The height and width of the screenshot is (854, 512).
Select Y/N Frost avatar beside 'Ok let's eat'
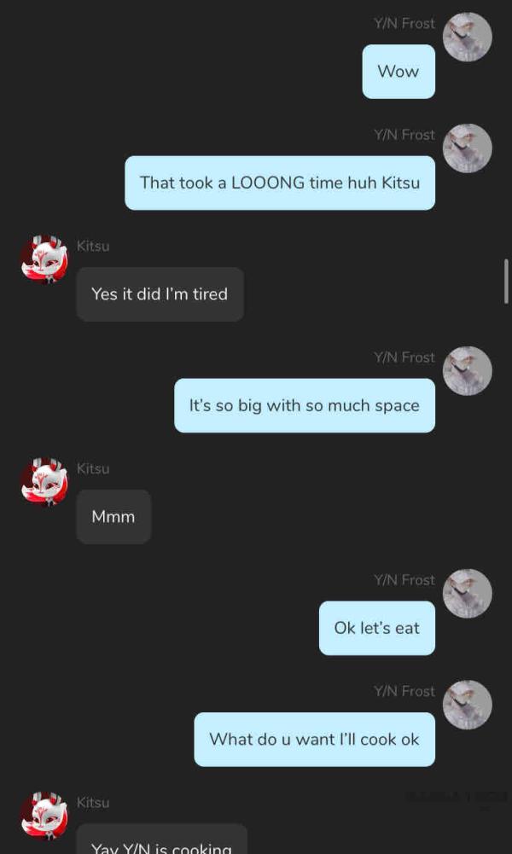pos(468,594)
